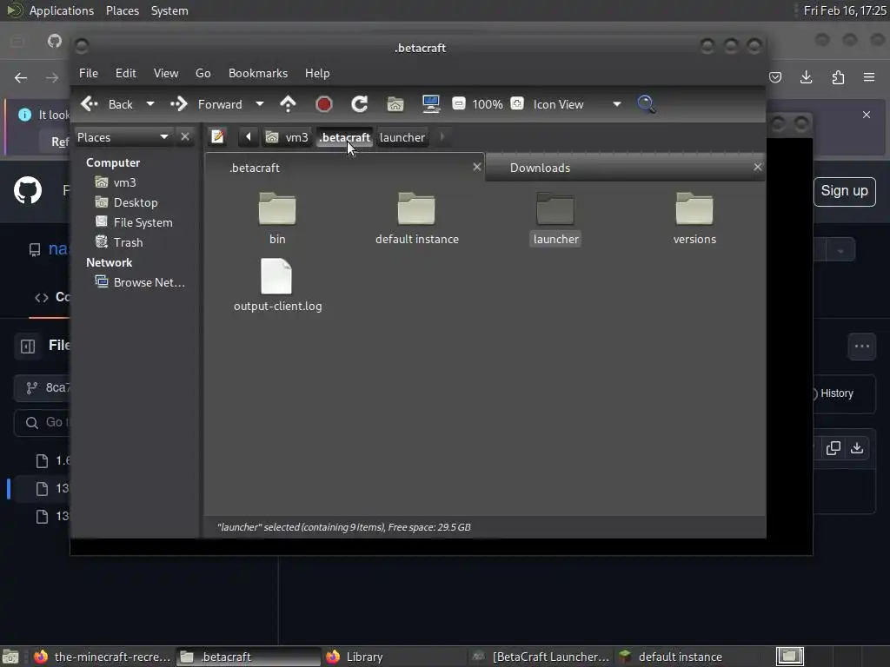Click the GitHub logo in browser page
890x667 pixels.
[x=28, y=190]
